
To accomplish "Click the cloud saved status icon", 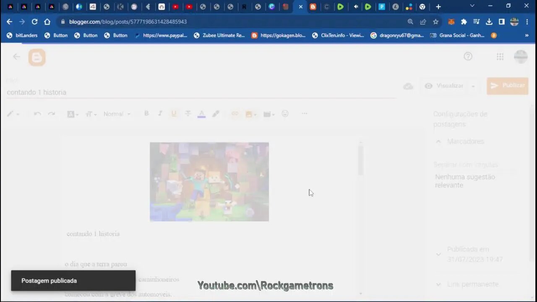I will [408, 86].
